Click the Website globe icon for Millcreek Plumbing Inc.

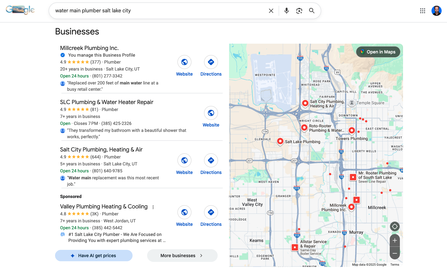coord(184,62)
